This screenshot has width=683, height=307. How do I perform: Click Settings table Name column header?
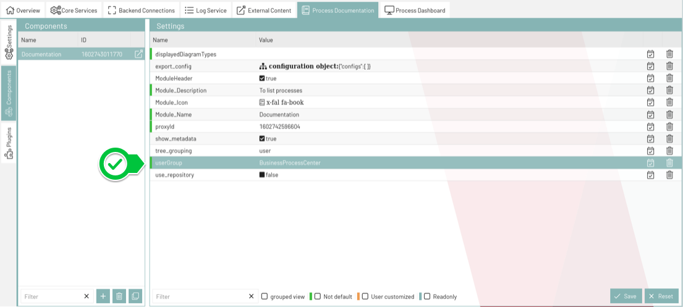[161, 40]
